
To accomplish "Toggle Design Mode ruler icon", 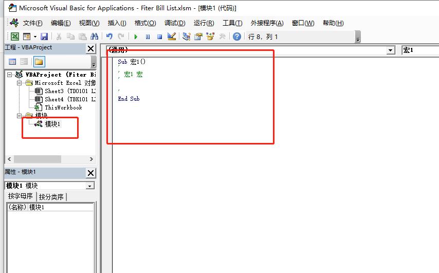I will [x=171, y=37].
